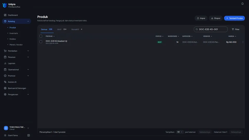Open Koleksi in sidebar
The width and height of the screenshot is (249, 140).
point(13,39)
